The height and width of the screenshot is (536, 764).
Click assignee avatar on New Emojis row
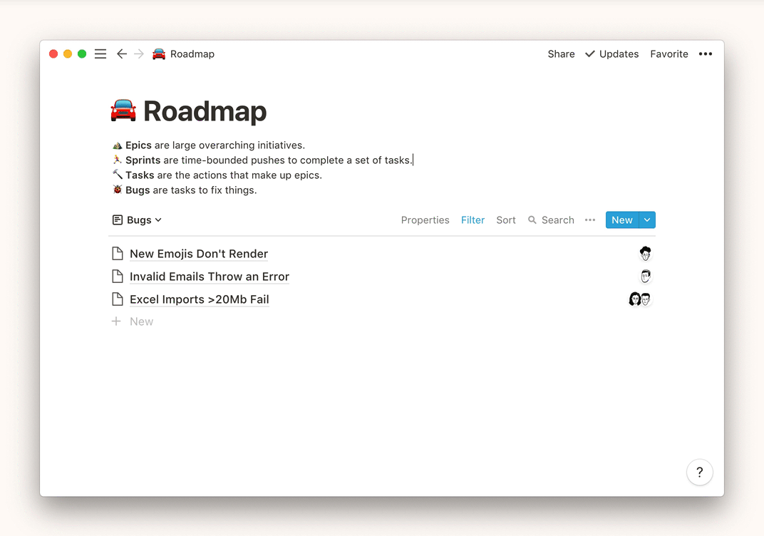645,254
